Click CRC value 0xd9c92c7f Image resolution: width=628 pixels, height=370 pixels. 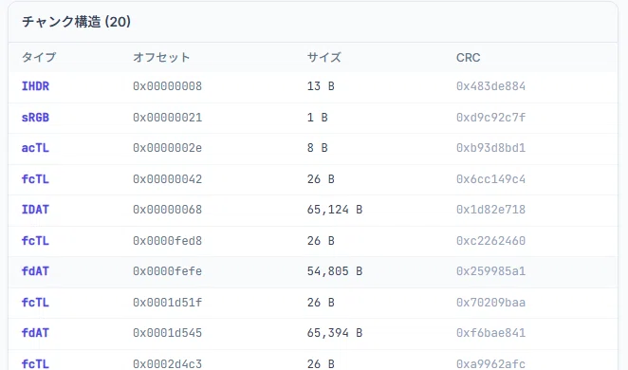pyautogui.click(x=490, y=118)
